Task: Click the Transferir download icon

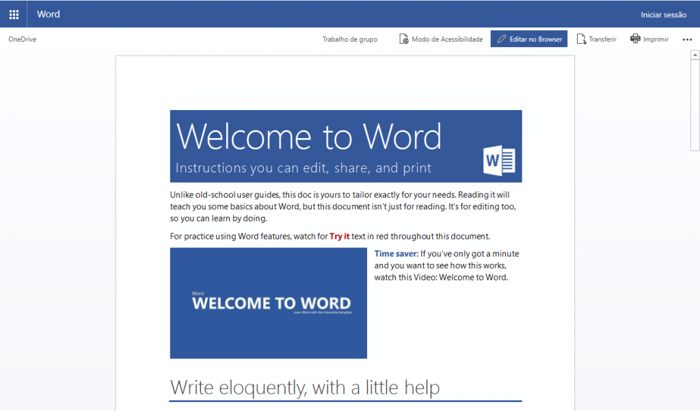Action: click(x=582, y=40)
